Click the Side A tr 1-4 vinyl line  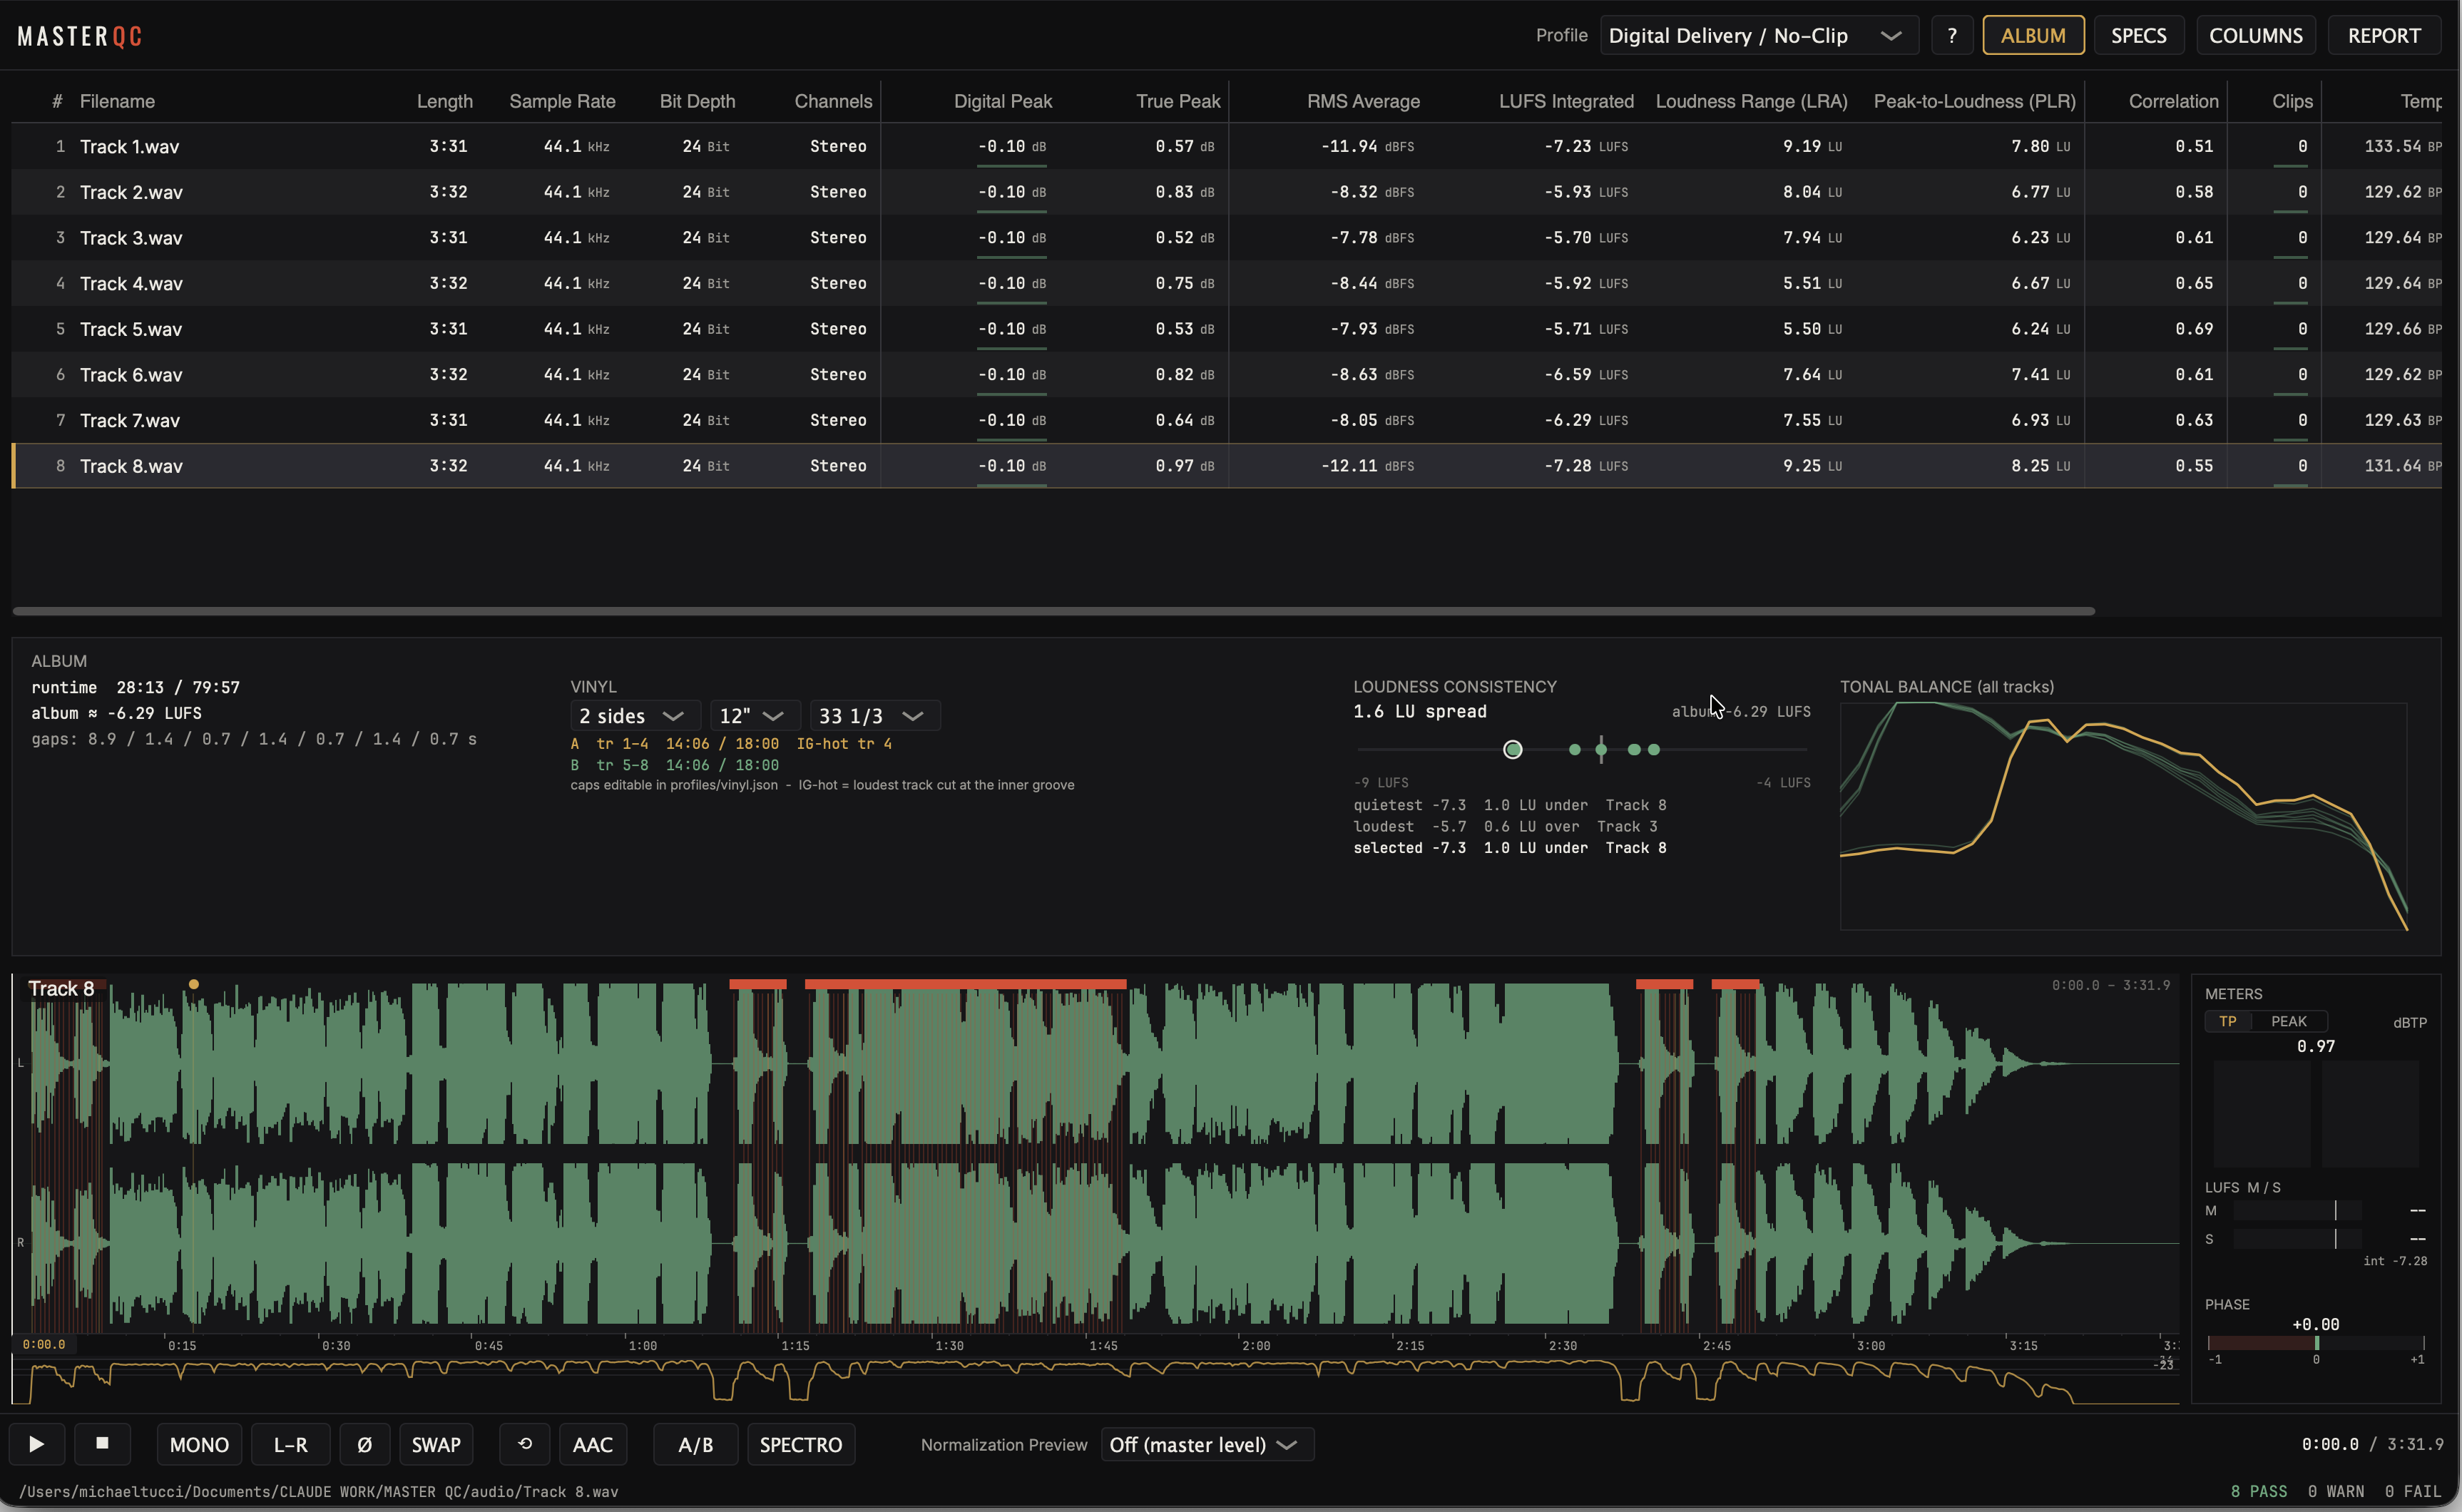731,744
